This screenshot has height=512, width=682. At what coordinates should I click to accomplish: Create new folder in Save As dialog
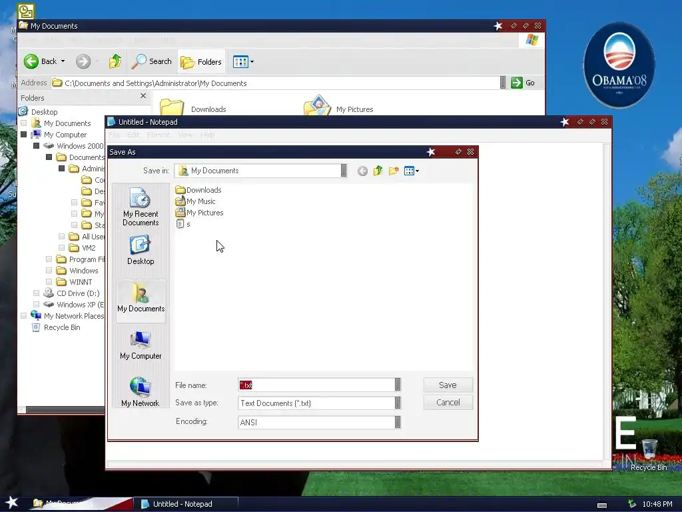point(394,171)
